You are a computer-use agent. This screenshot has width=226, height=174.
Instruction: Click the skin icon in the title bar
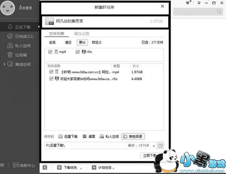tap(188, 3)
